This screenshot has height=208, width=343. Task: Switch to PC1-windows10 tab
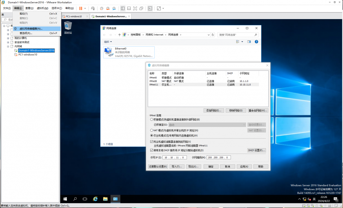tap(74, 16)
